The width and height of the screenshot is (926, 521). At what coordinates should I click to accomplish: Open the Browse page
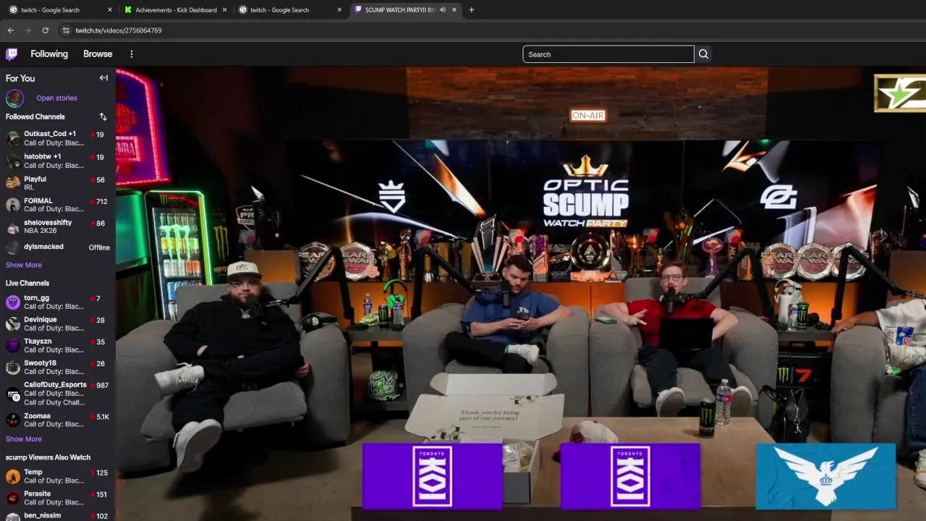(98, 54)
